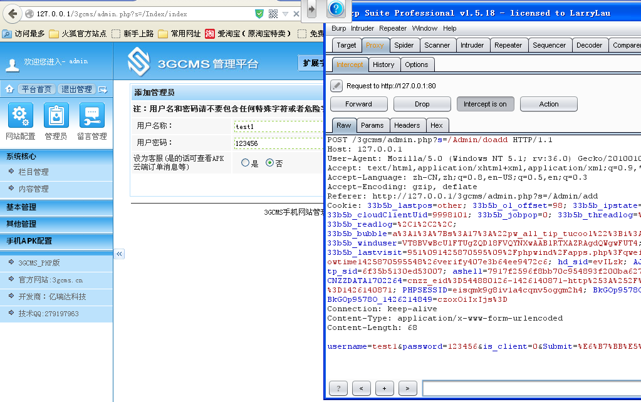Open the proxy History sub-tab

coord(383,64)
